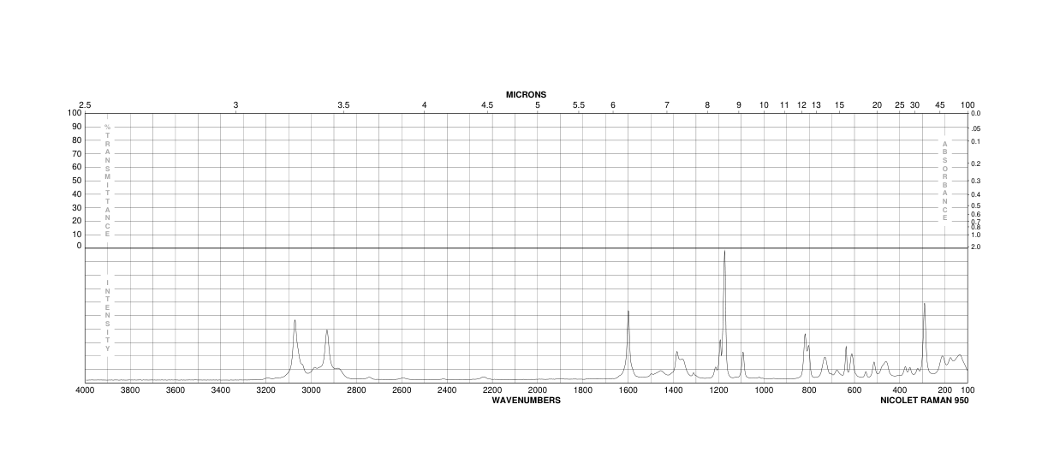Click micron scale label 4.5
This screenshot has width=1048, height=452.
pos(487,105)
